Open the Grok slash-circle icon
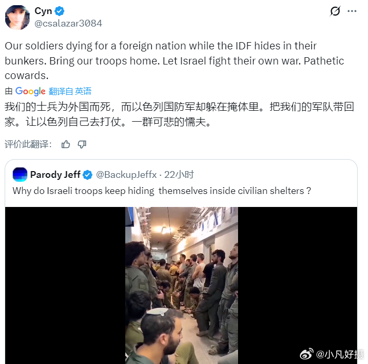This screenshot has height=364, width=368. [x=335, y=11]
